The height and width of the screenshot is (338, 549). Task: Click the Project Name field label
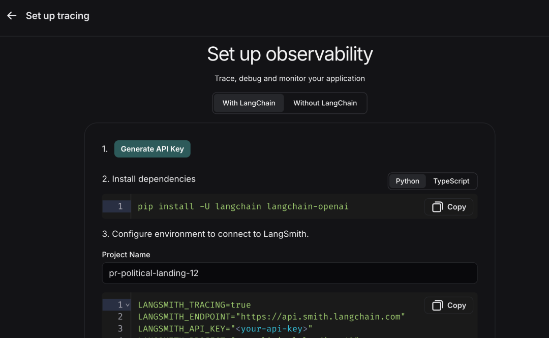(126, 255)
